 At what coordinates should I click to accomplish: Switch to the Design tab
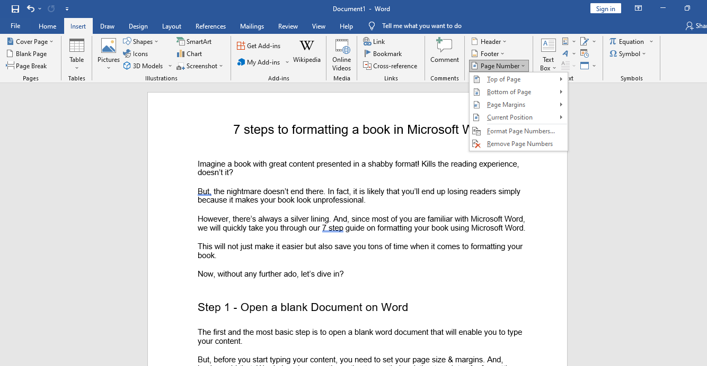[x=138, y=26]
